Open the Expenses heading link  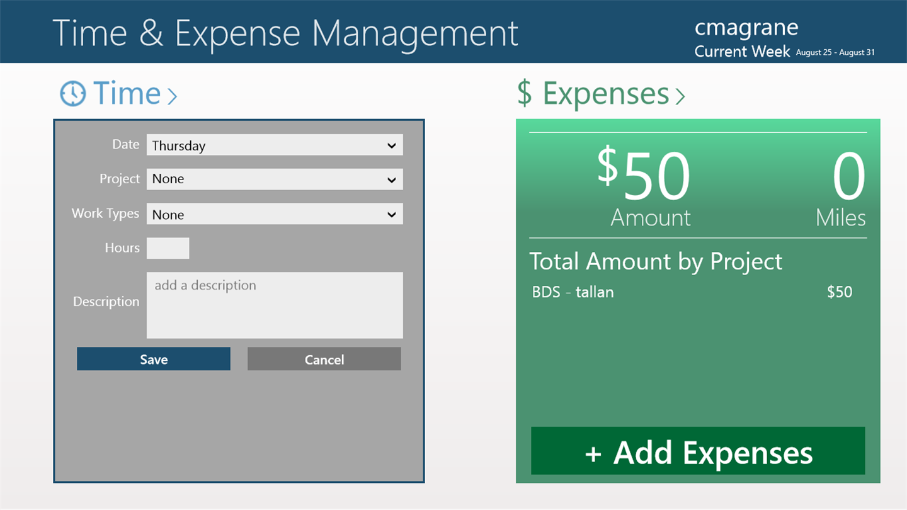tap(605, 93)
